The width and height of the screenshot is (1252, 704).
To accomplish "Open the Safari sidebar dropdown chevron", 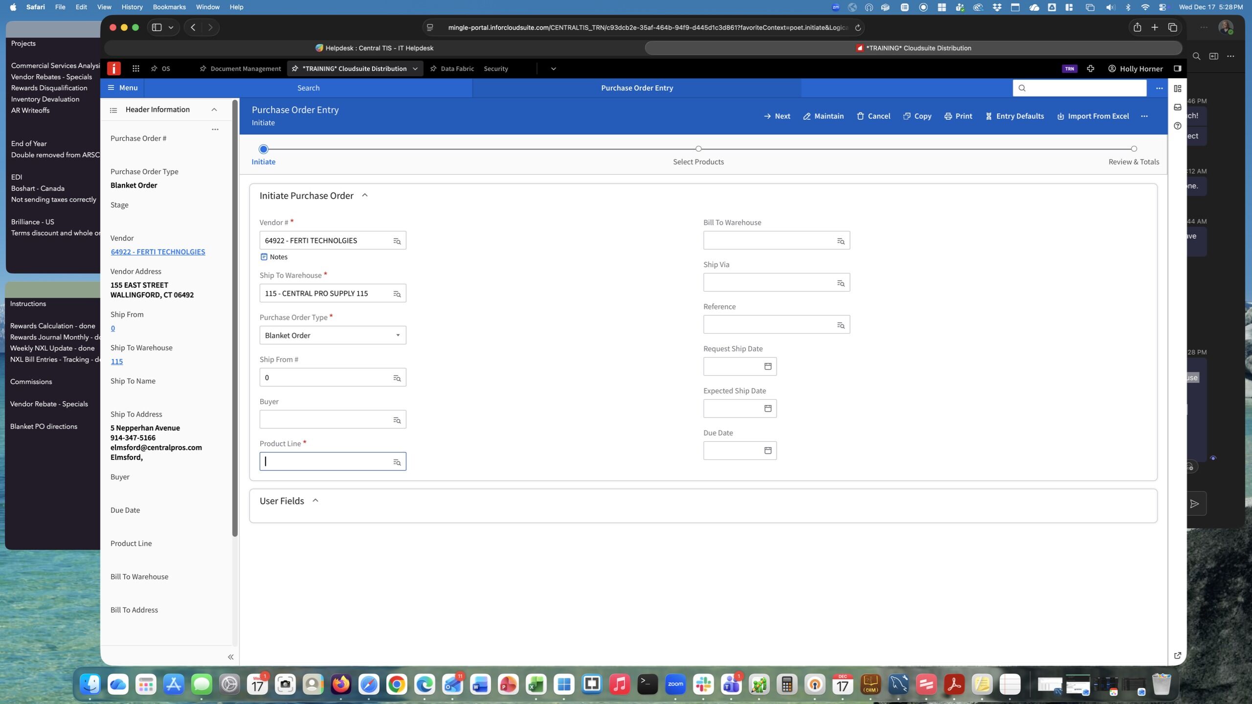I will tap(171, 27).
